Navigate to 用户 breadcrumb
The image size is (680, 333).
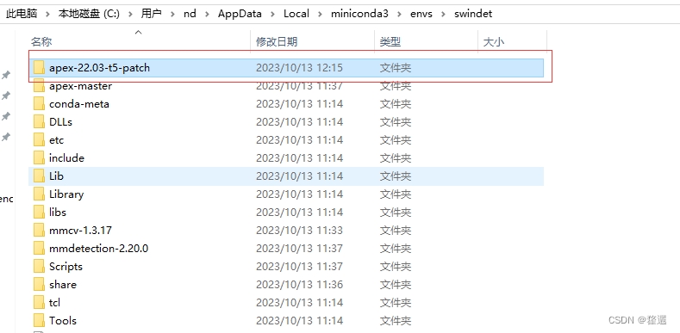[152, 14]
